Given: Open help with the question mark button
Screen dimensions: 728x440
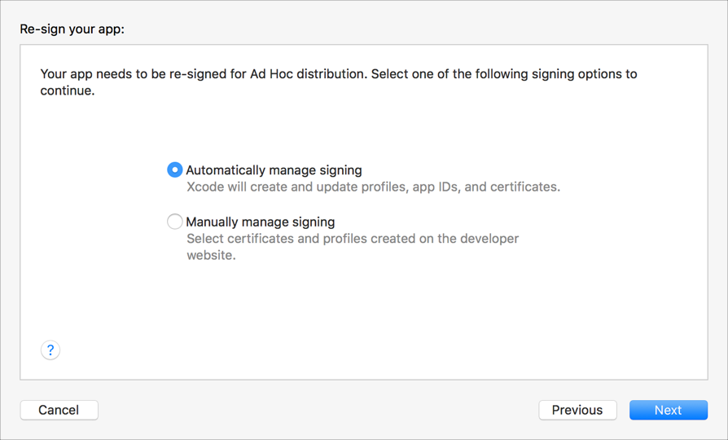Looking at the screenshot, I should tap(50, 350).
